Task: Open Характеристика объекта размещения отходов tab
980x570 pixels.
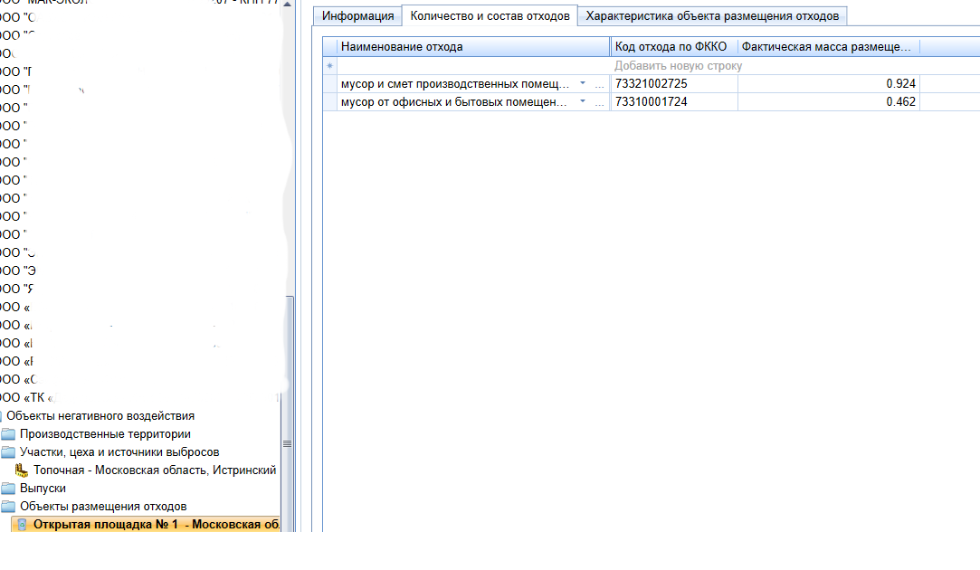Action: 712,16
